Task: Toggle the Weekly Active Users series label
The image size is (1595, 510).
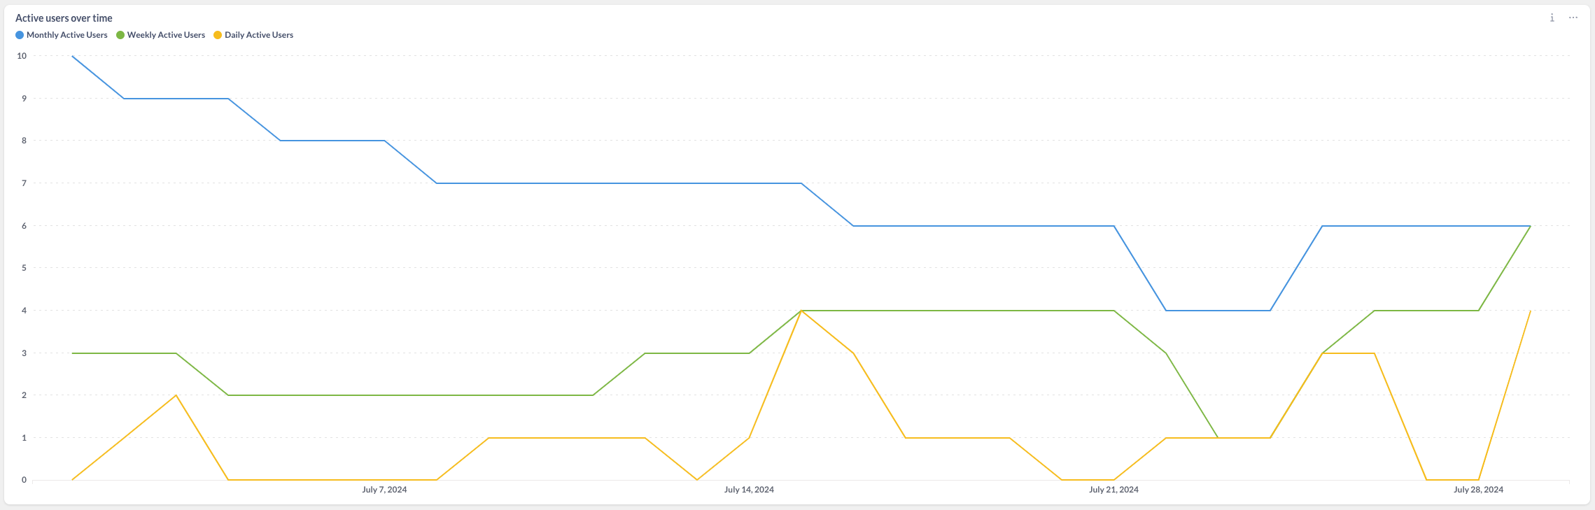Action: tap(166, 35)
